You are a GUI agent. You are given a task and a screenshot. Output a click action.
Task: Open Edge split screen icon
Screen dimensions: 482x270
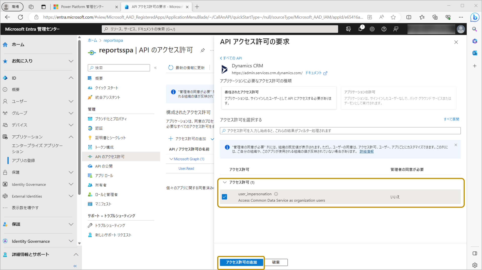[x=409, y=17]
